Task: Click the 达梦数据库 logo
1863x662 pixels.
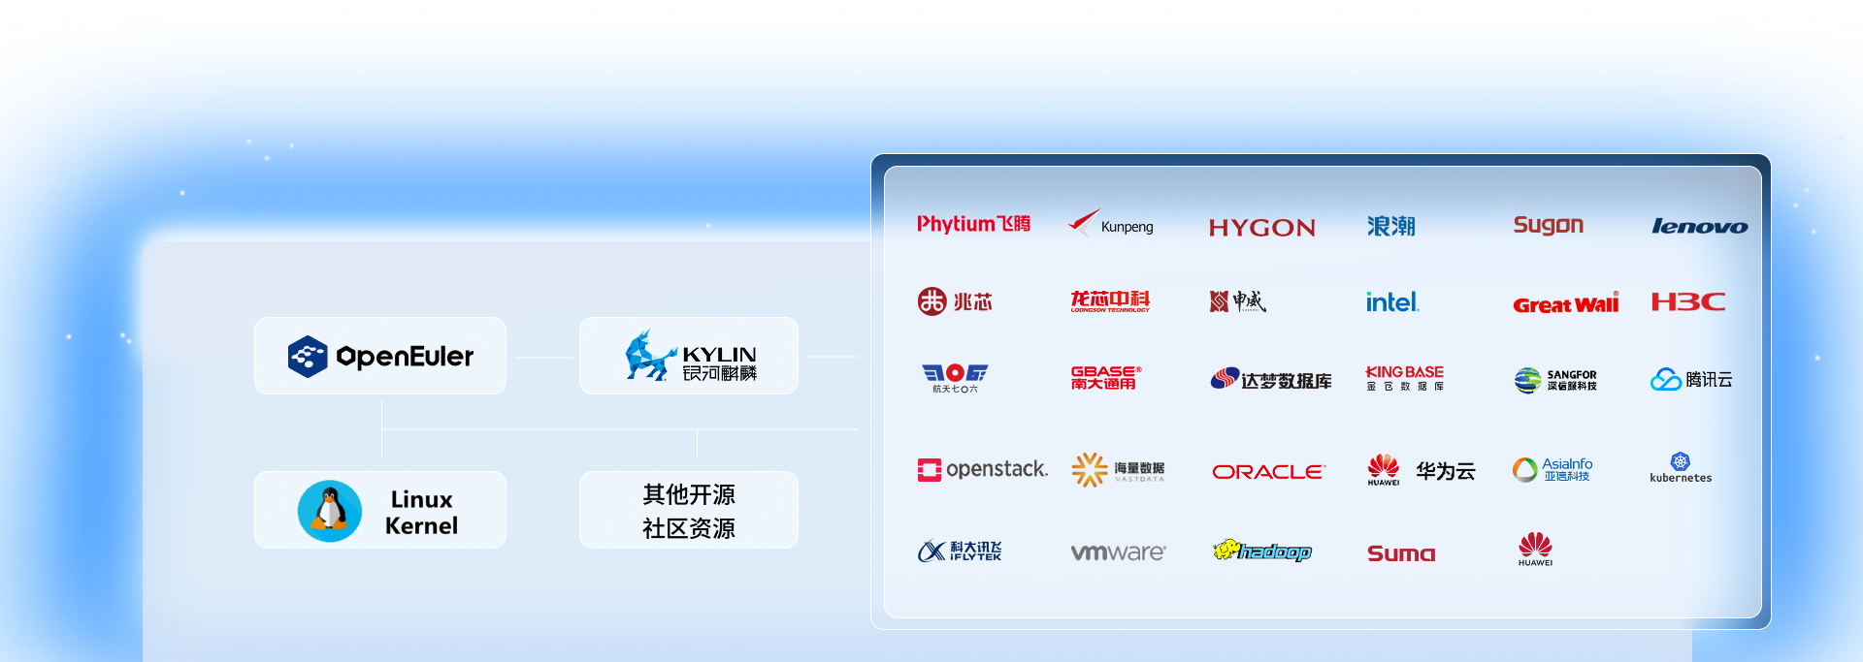Action: (1271, 379)
